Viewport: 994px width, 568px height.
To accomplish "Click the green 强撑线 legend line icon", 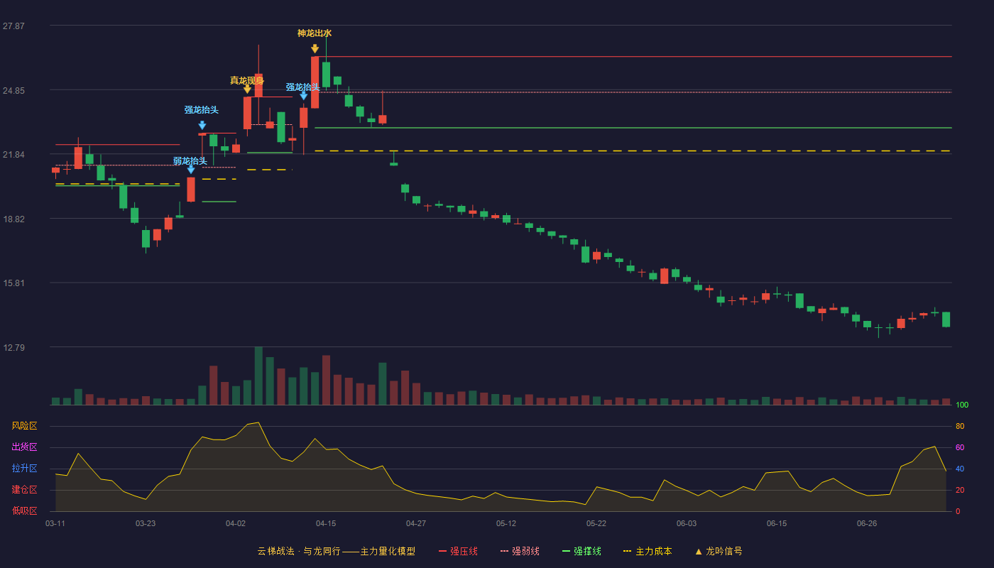I will click(566, 552).
